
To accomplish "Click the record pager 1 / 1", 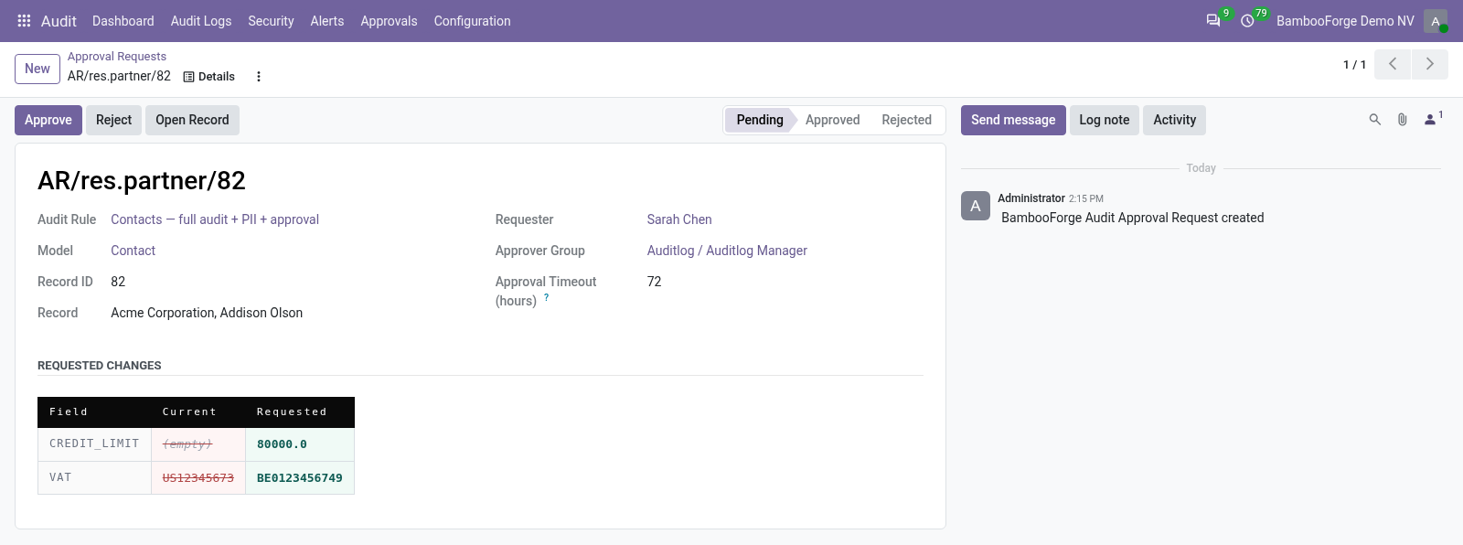I will 1354,64.
